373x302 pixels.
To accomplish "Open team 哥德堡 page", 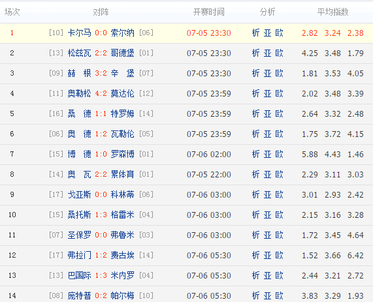I will (123, 53).
